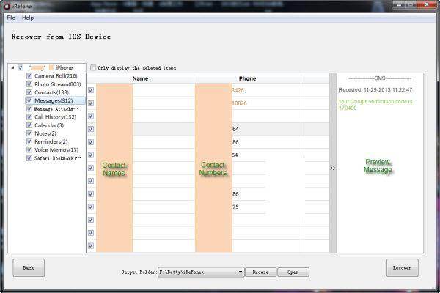Click the Recover button
The height and width of the screenshot is (293, 440).
402,268
